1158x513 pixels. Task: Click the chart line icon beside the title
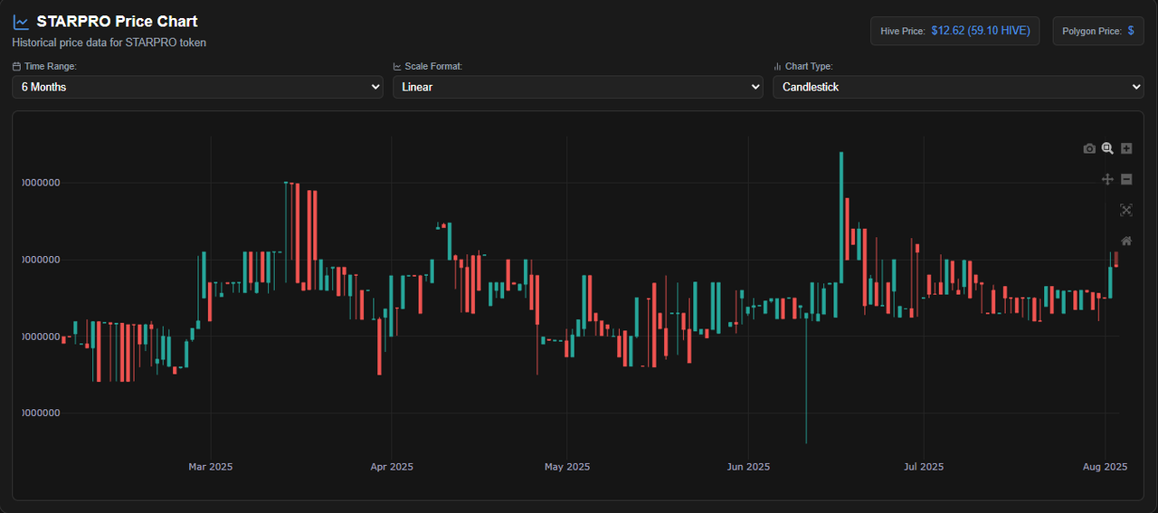click(21, 22)
